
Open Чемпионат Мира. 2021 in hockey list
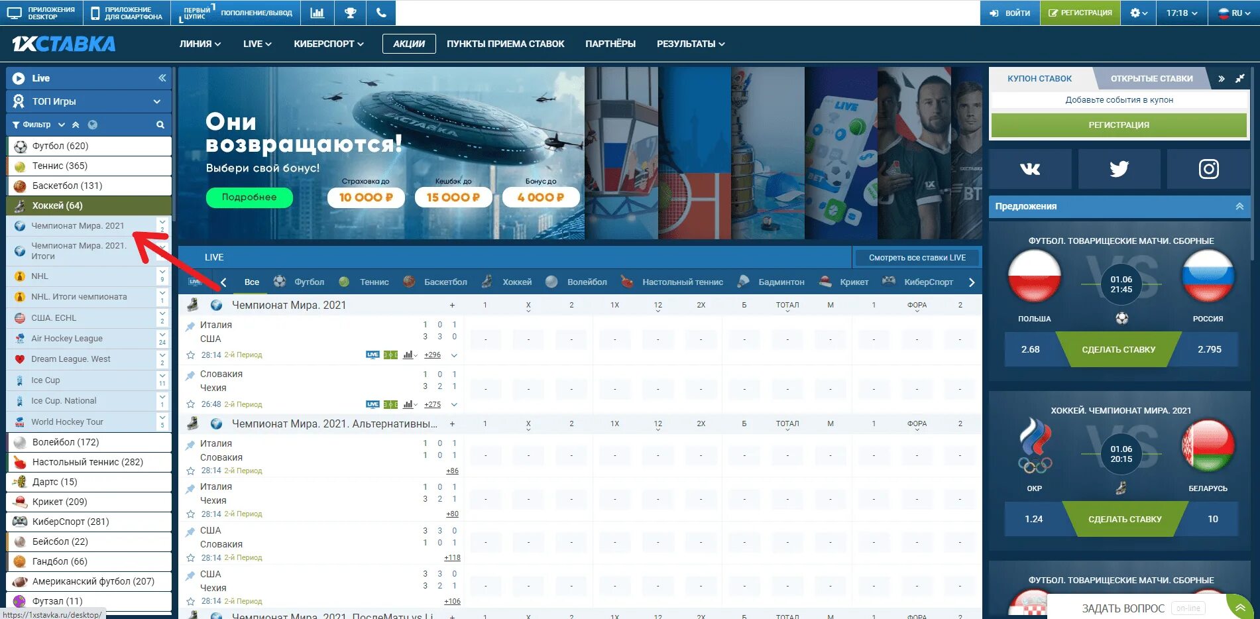[x=78, y=226]
